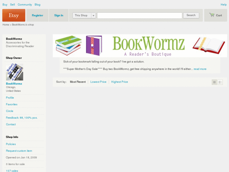Sort listings by Lowest Price

coord(98,82)
